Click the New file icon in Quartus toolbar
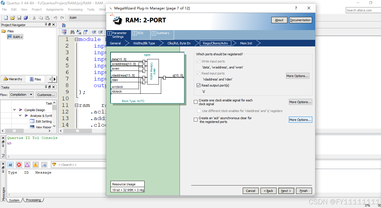381x208 pixels. pyautogui.click(x=6, y=18)
